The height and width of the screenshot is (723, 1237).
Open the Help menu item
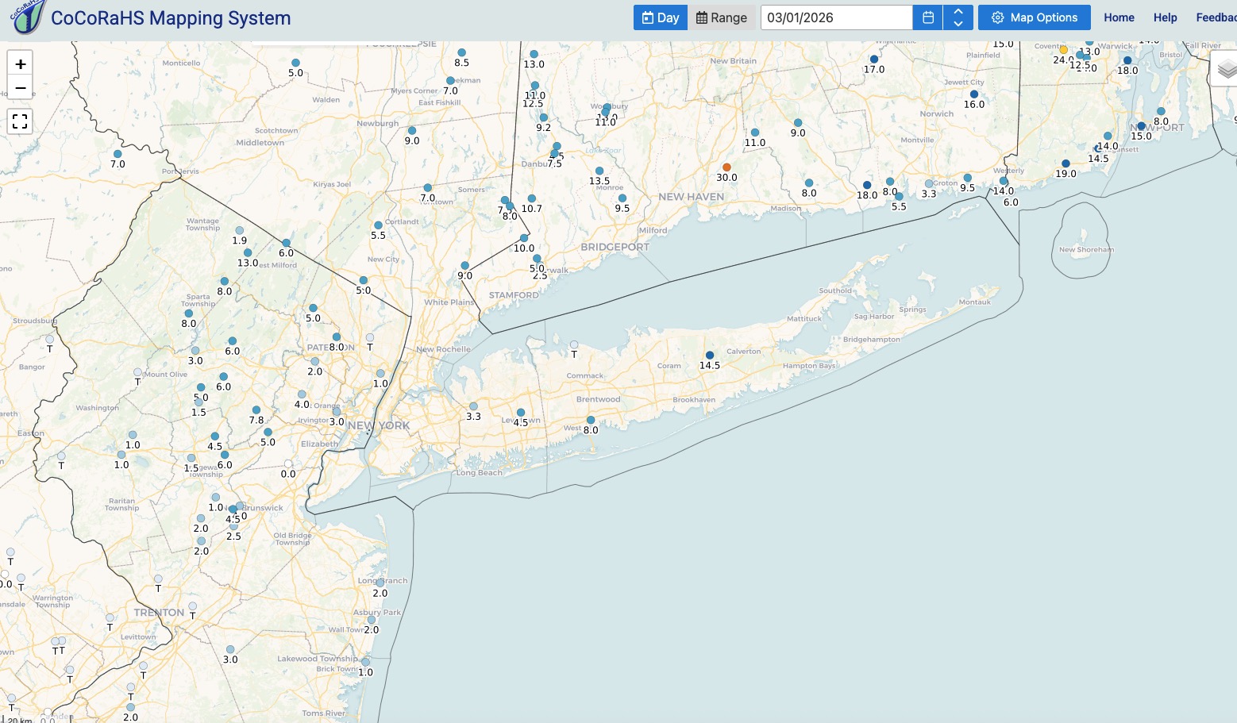[x=1165, y=17]
